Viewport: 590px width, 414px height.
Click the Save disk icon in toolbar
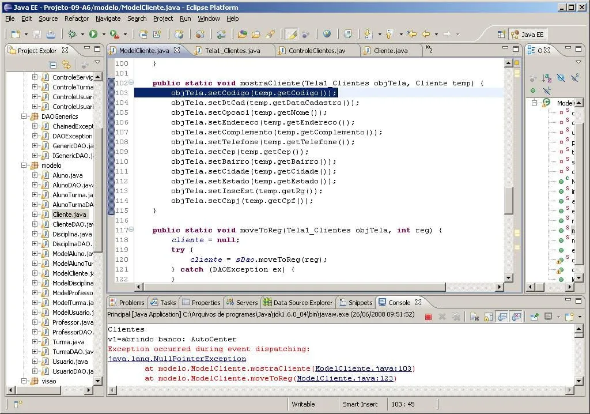click(37, 35)
